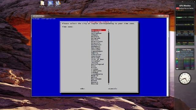Click the AMD logo in Core Temp gadget
This screenshot has height=110, width=196.
178,52
